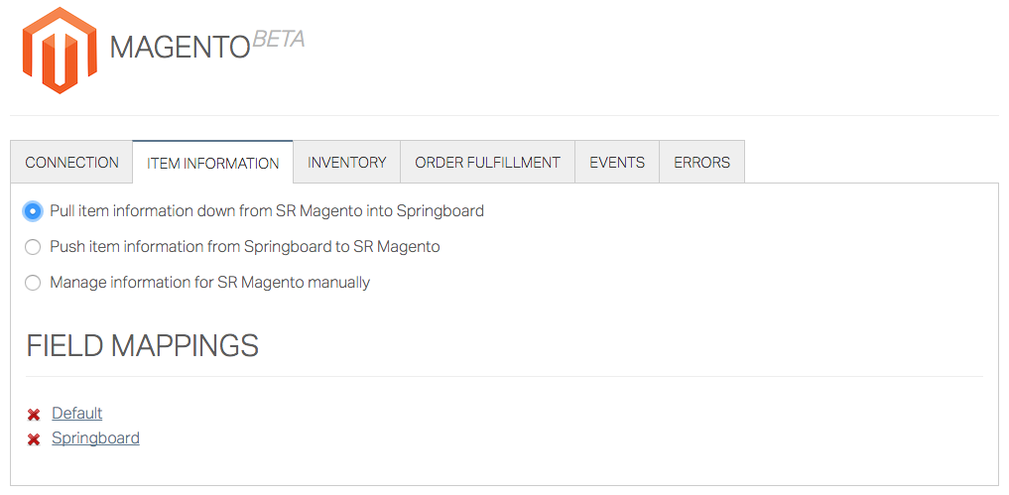Click the MAGENTO title text
1009x495 pixels.
coord(180,49)
